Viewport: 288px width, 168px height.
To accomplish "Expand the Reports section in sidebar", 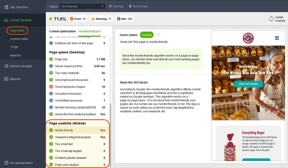I will [x=15, y=79].
